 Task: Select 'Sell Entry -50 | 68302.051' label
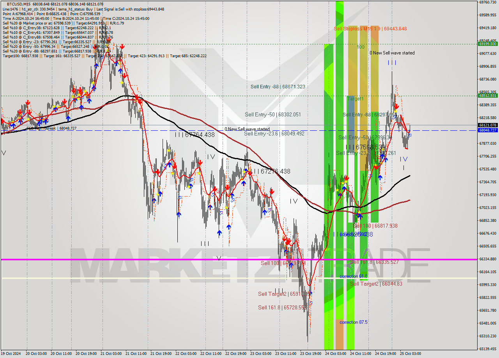click(273, 115)
